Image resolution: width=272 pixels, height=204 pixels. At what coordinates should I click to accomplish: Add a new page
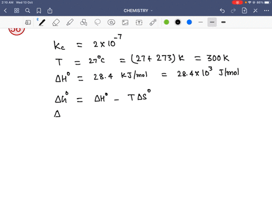(244, 10)
